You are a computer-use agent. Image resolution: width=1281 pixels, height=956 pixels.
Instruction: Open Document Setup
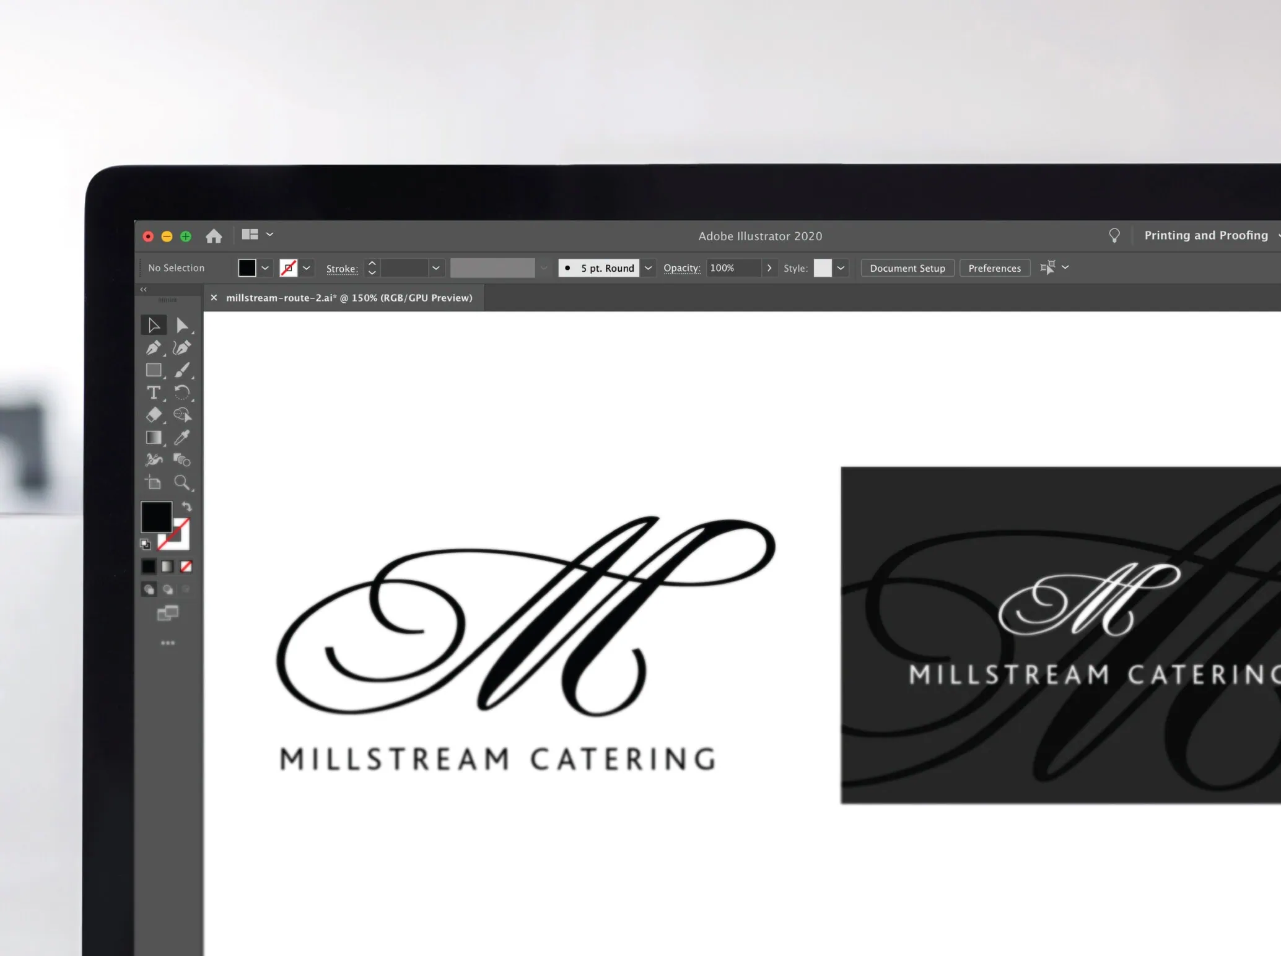907,267
